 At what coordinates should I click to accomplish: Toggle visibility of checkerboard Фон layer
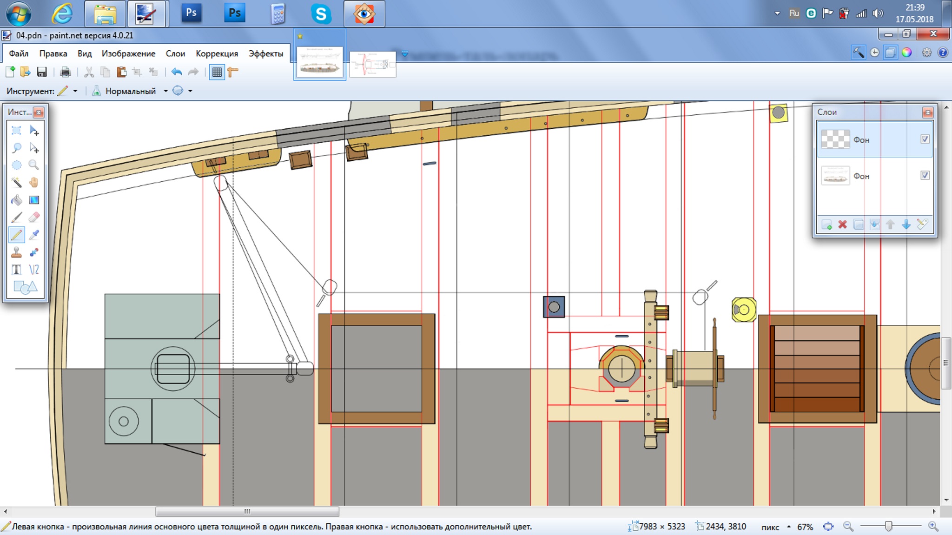925,139
